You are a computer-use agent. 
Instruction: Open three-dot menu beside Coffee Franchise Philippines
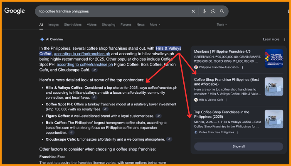click(238, 132)
